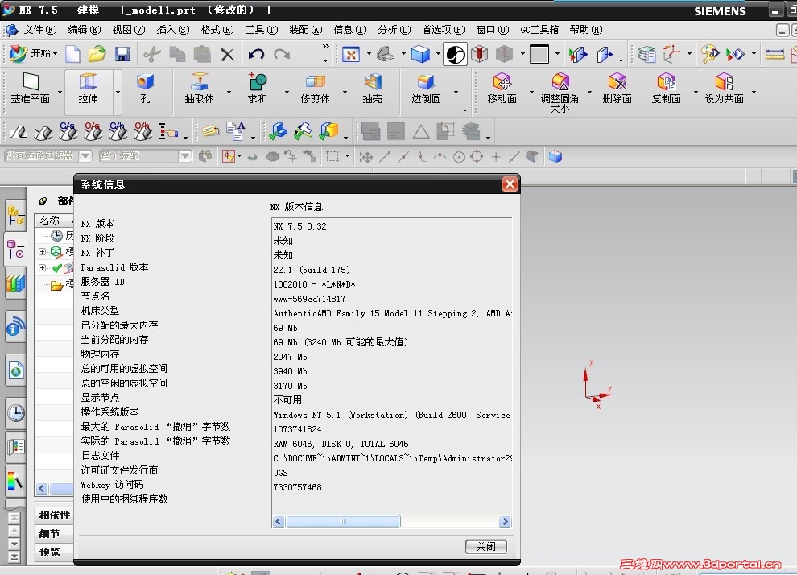
Task: Click scroll-left arrow in version info list
Action: click(x=279, y=522)
